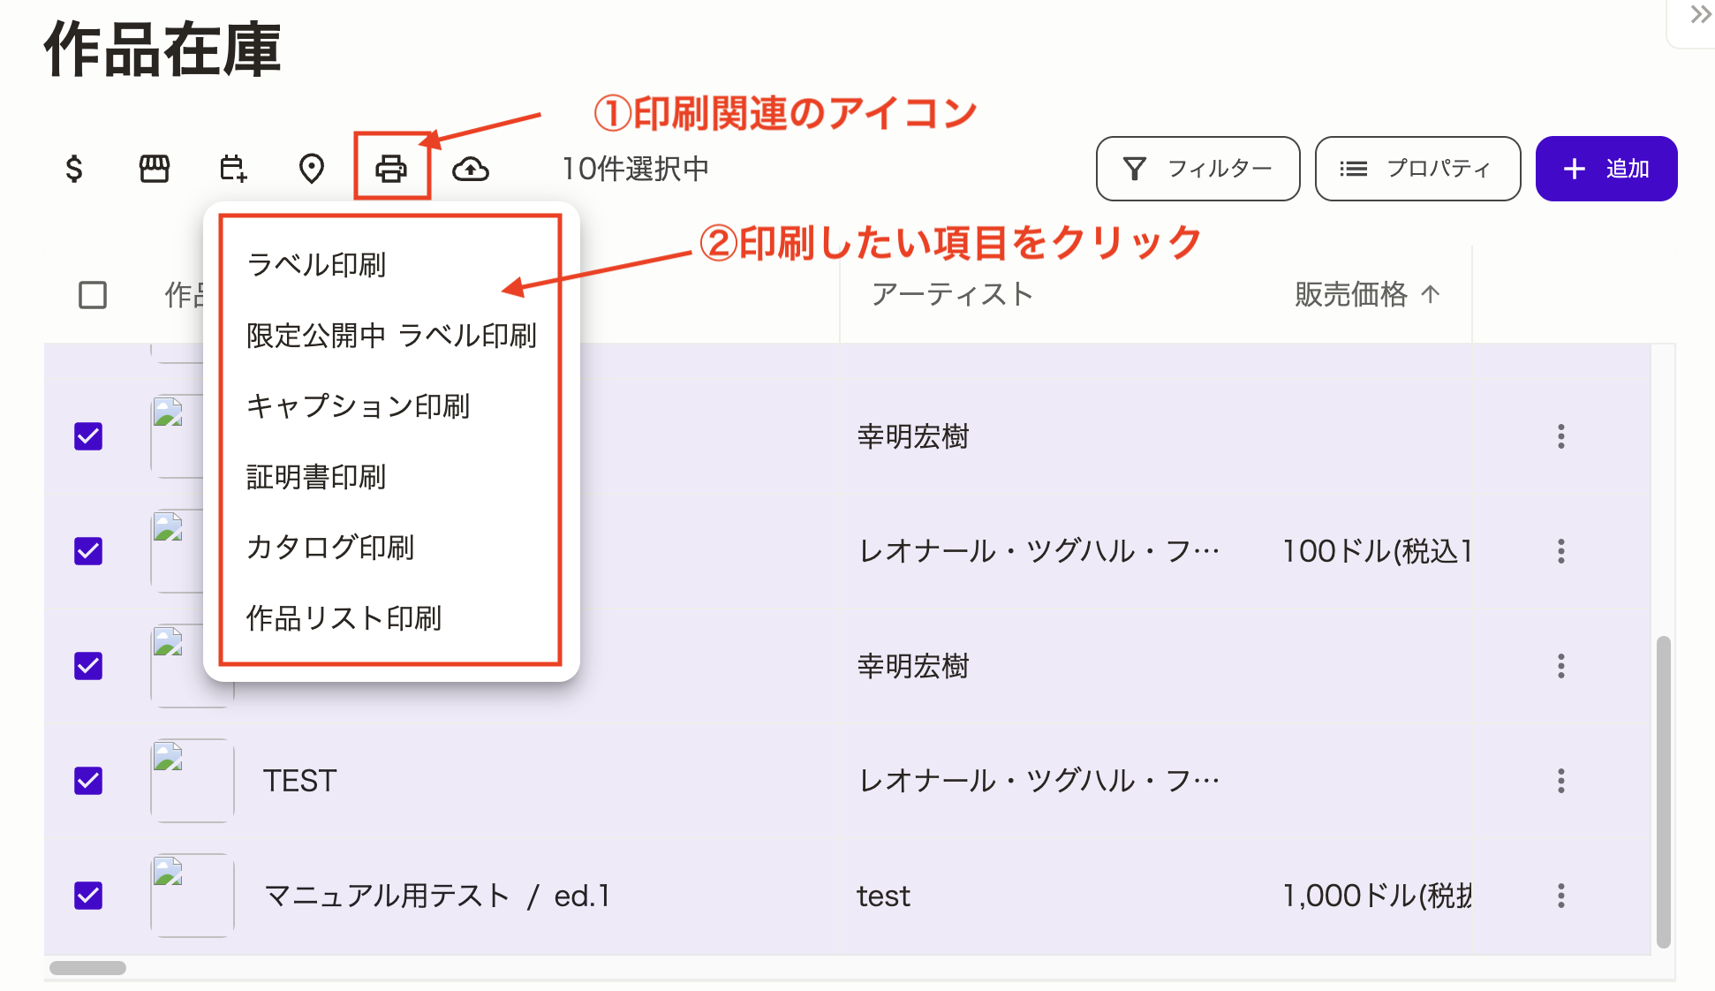Click the list icon inside プロパティ button
Viewport: 1715px width, 991px height.
tap(1352, 168)
